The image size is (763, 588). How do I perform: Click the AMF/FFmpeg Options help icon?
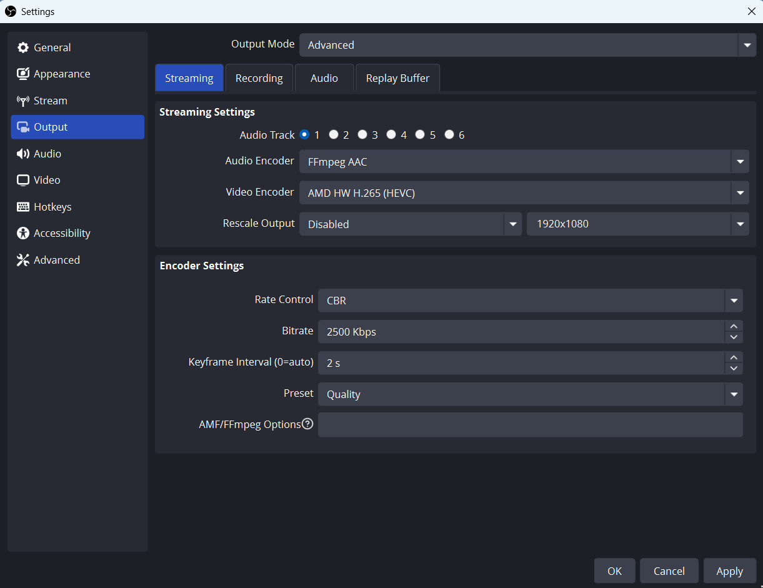307,424
